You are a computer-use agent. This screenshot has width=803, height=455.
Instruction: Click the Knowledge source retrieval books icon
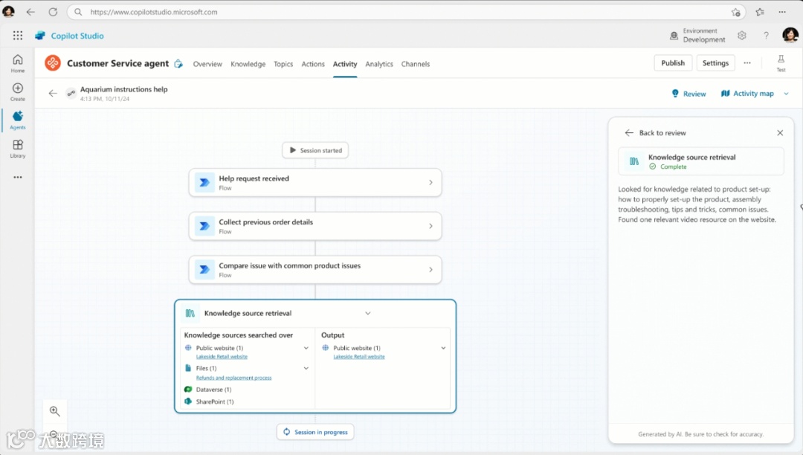tap(190, 313)
